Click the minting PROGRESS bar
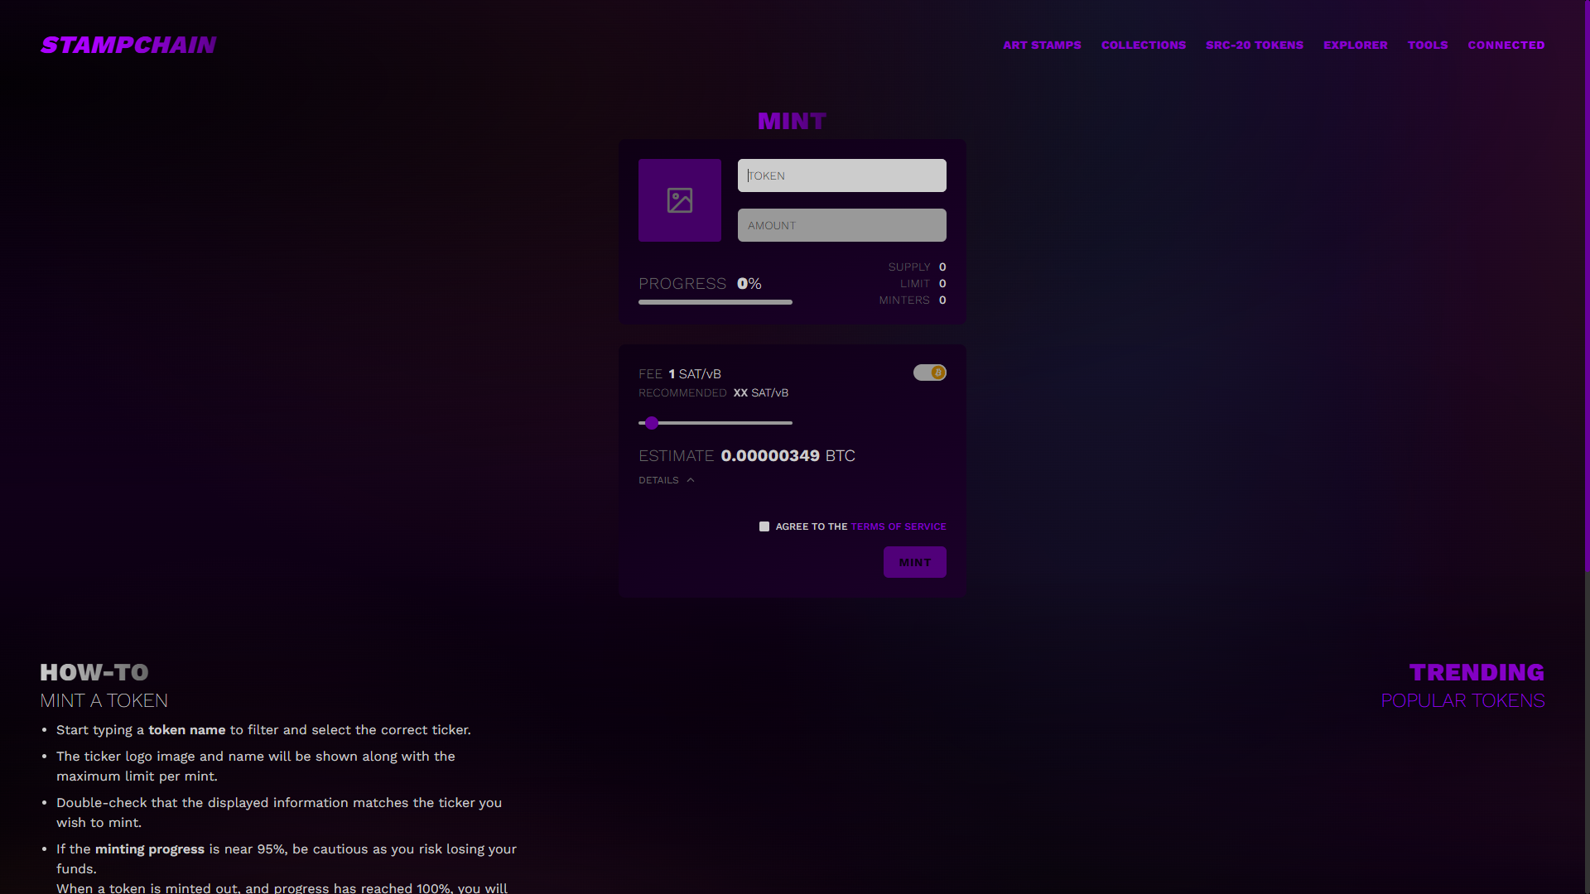Viewport: 1590px width, 894px height. (x=715, y=302)
